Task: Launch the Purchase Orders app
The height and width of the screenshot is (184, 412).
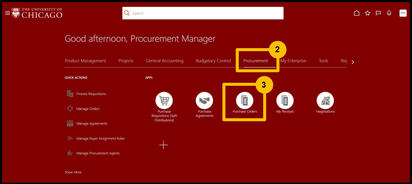Action: (245, 101)
